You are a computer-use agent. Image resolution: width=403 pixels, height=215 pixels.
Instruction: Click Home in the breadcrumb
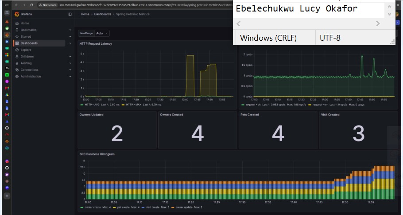click(x=85, y=14)
